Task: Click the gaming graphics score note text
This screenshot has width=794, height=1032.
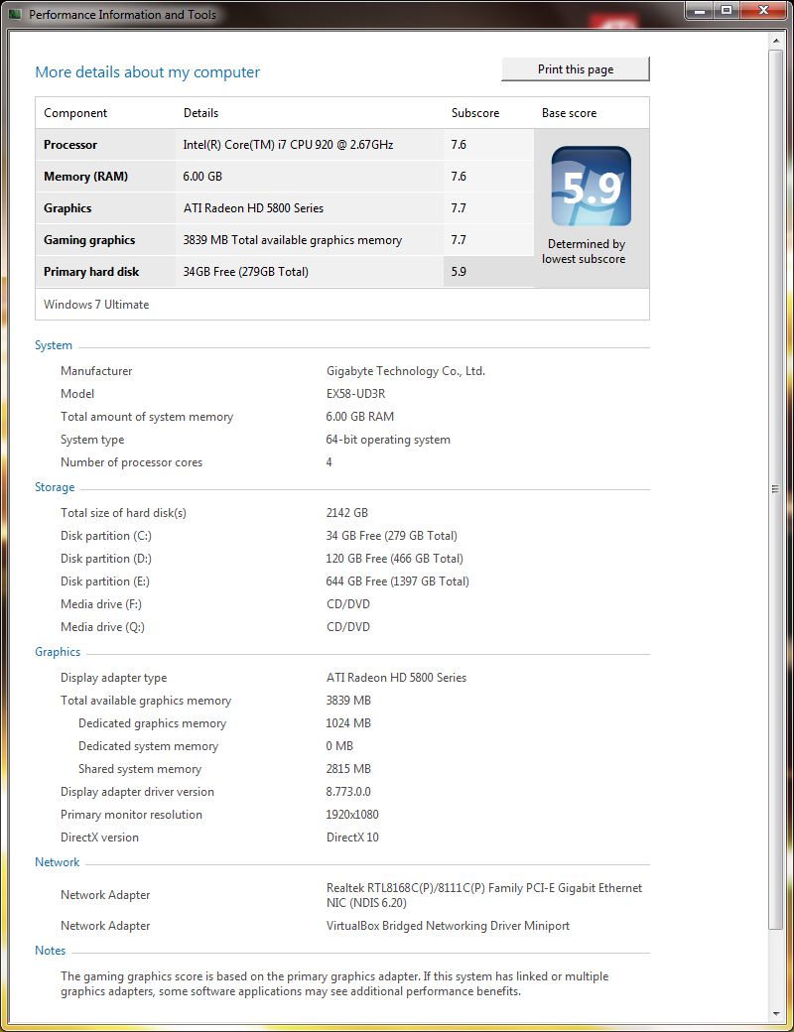Action: (334, 984)
